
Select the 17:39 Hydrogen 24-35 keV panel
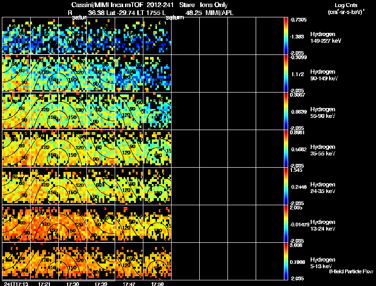coord(101,186)
